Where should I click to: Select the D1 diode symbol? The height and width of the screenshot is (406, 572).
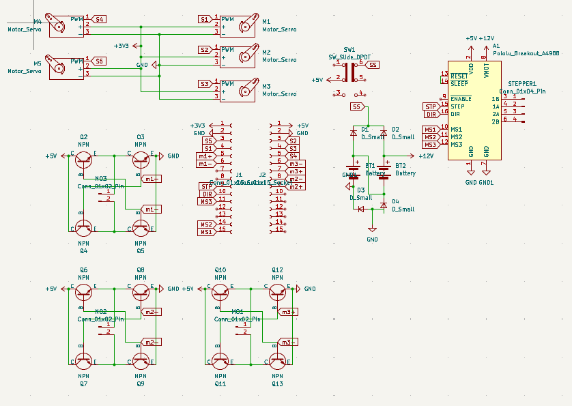[x=354, y=133]
